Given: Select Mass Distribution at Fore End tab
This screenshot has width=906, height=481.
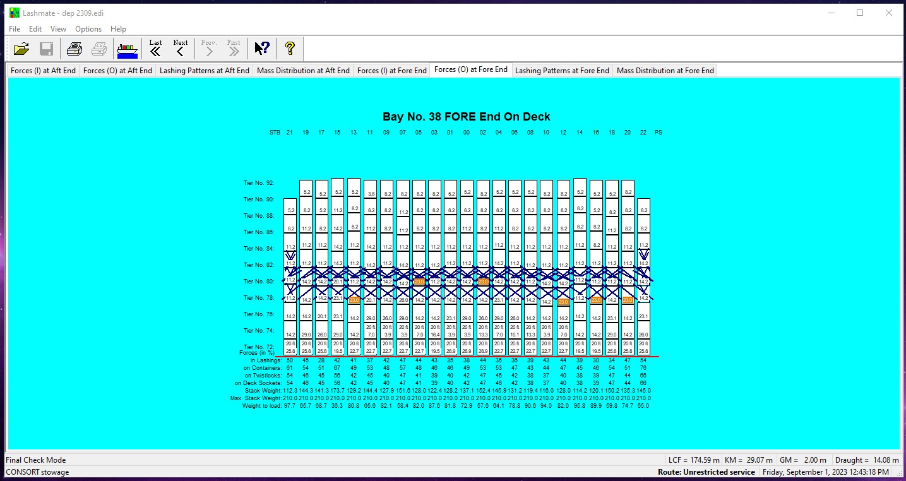Looking at the screenshot, I should pos(665,71).
